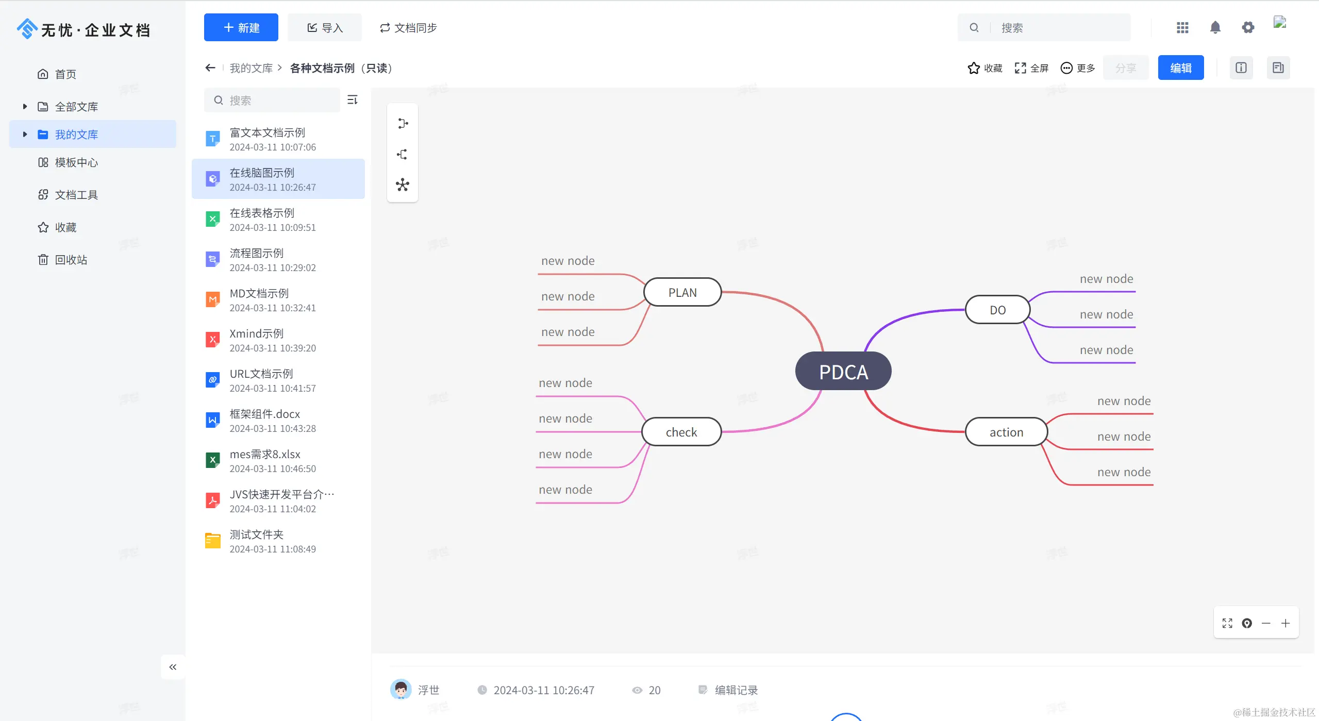The height and width of the screenshot is (721, 1319).
Task: Open 模板中心 in the sidebar
Action: coord(76,163)
